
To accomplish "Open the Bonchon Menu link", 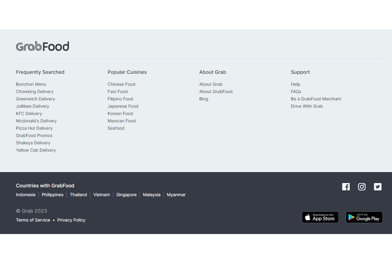I will point(31,84).
